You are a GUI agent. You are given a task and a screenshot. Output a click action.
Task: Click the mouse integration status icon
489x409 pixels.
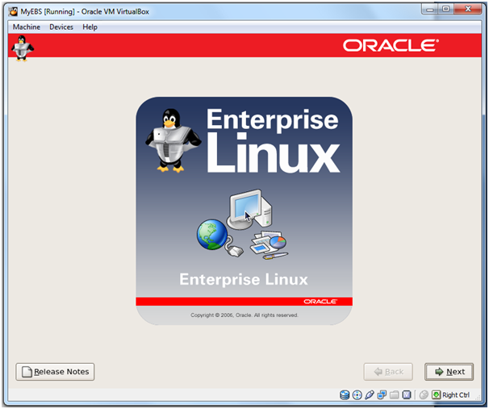[x=424, y=395]
